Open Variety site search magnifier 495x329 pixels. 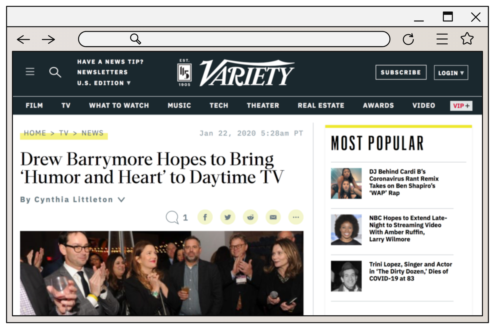(55, 72)
